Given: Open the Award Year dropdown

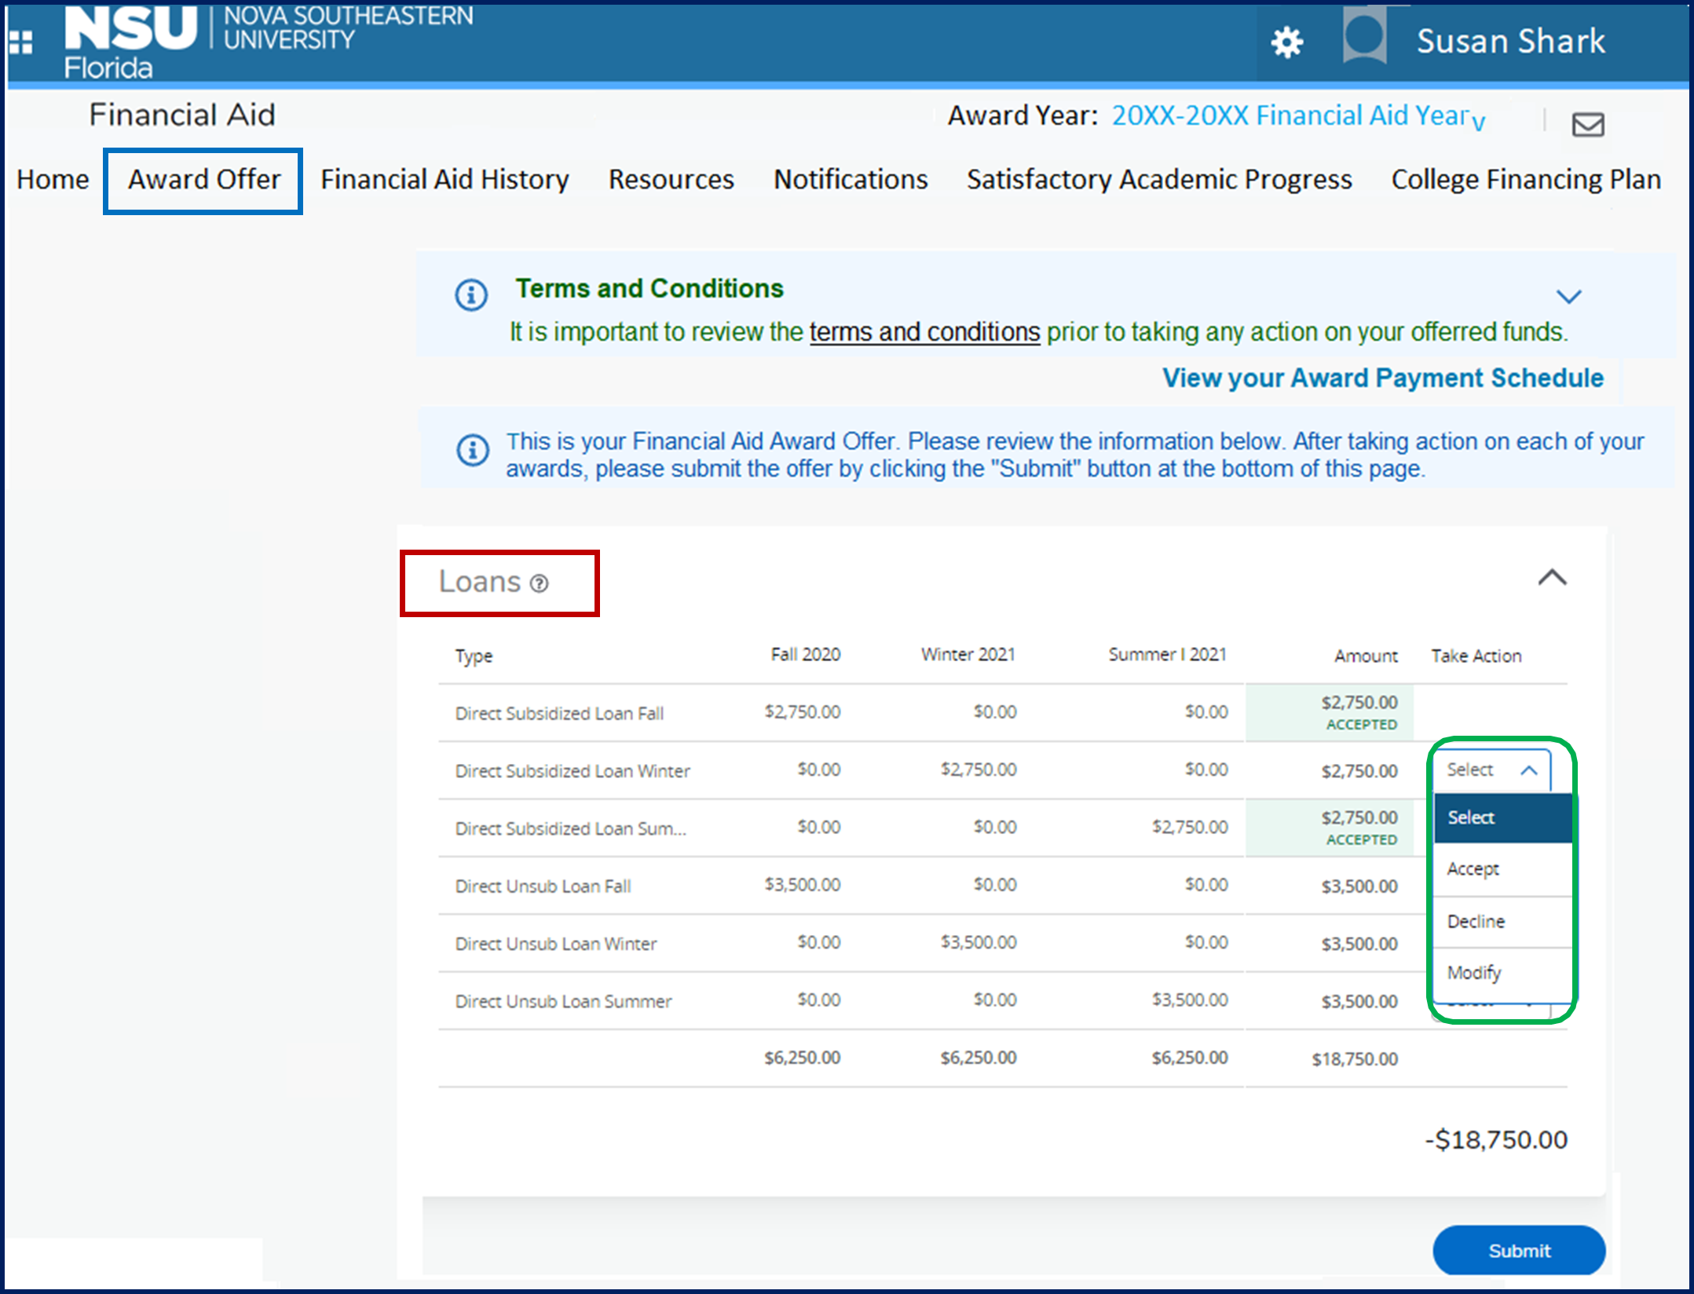Looking at the screenshot, I should coord(1297,116).
